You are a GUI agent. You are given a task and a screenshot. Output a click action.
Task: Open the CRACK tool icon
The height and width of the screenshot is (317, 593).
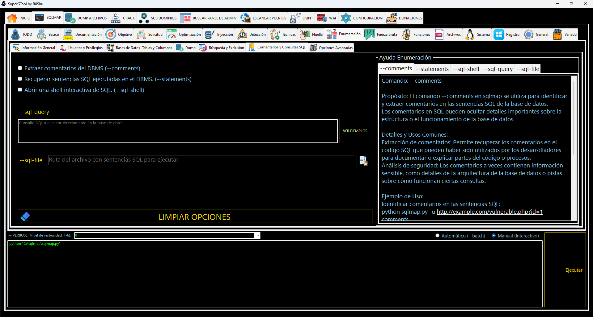[x=116, y=18]
